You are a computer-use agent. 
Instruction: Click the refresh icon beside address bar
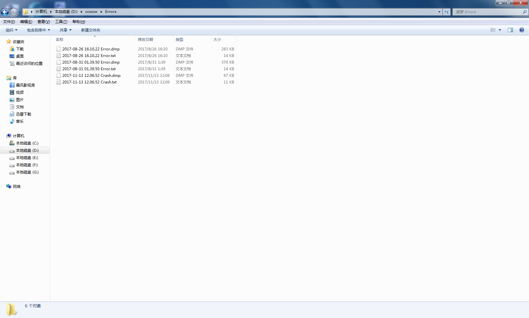pyautogui.click(x=447, y=12)
